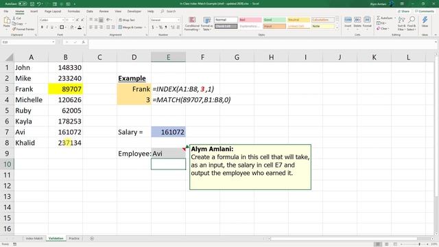Open Sort & Filter menu

tap(401, 23)
